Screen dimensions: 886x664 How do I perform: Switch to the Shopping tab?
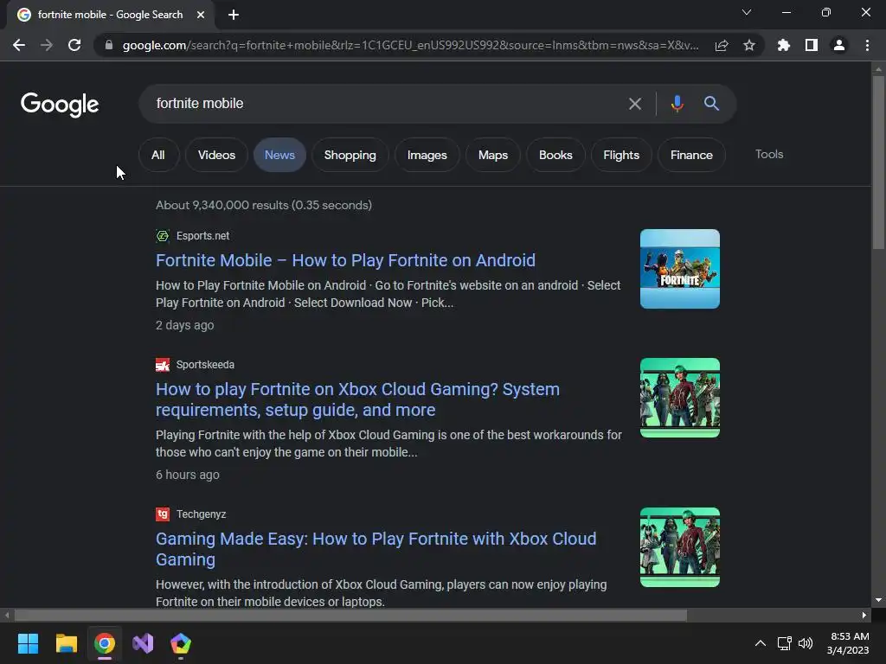(350, 155)
